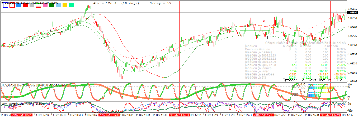The height and width of the screenshot is (118, 358).
Task: Click price scale label 1.06485
Action: point(352,27)
